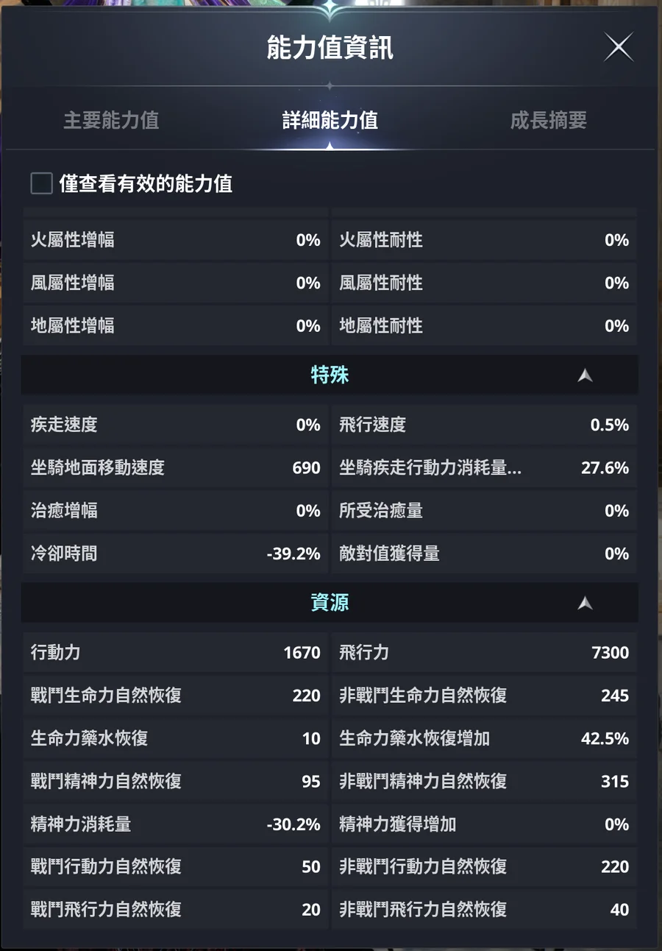Select the 火屬性增幅 stat row
662x951 pixels.
[175, 240]
